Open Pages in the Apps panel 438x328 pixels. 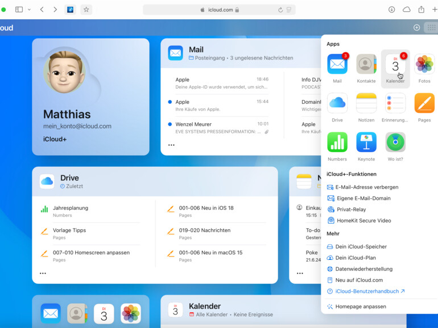pos(424,103)
